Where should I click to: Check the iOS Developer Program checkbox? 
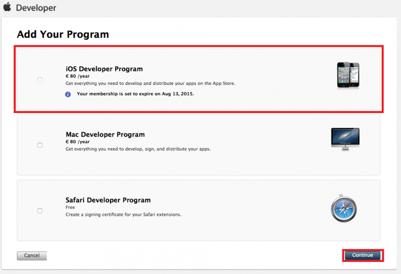coord(40,80)
